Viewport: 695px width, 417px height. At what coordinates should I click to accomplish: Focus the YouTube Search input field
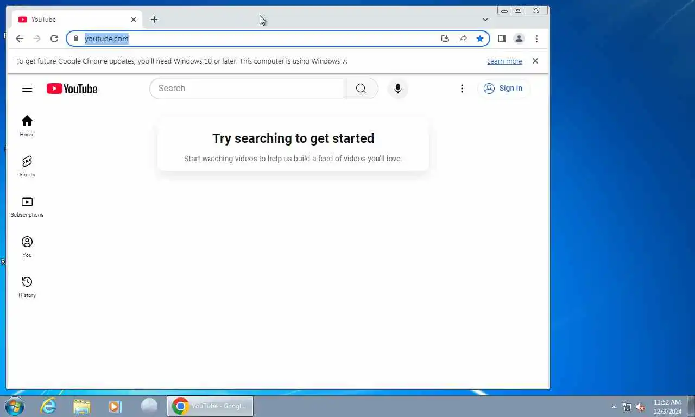point(247,89)
